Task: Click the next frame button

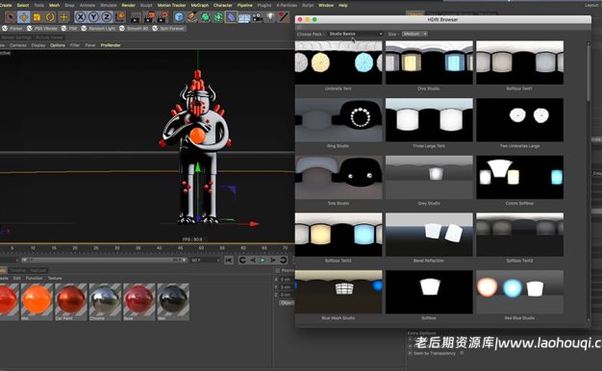Action: (273, 260)
